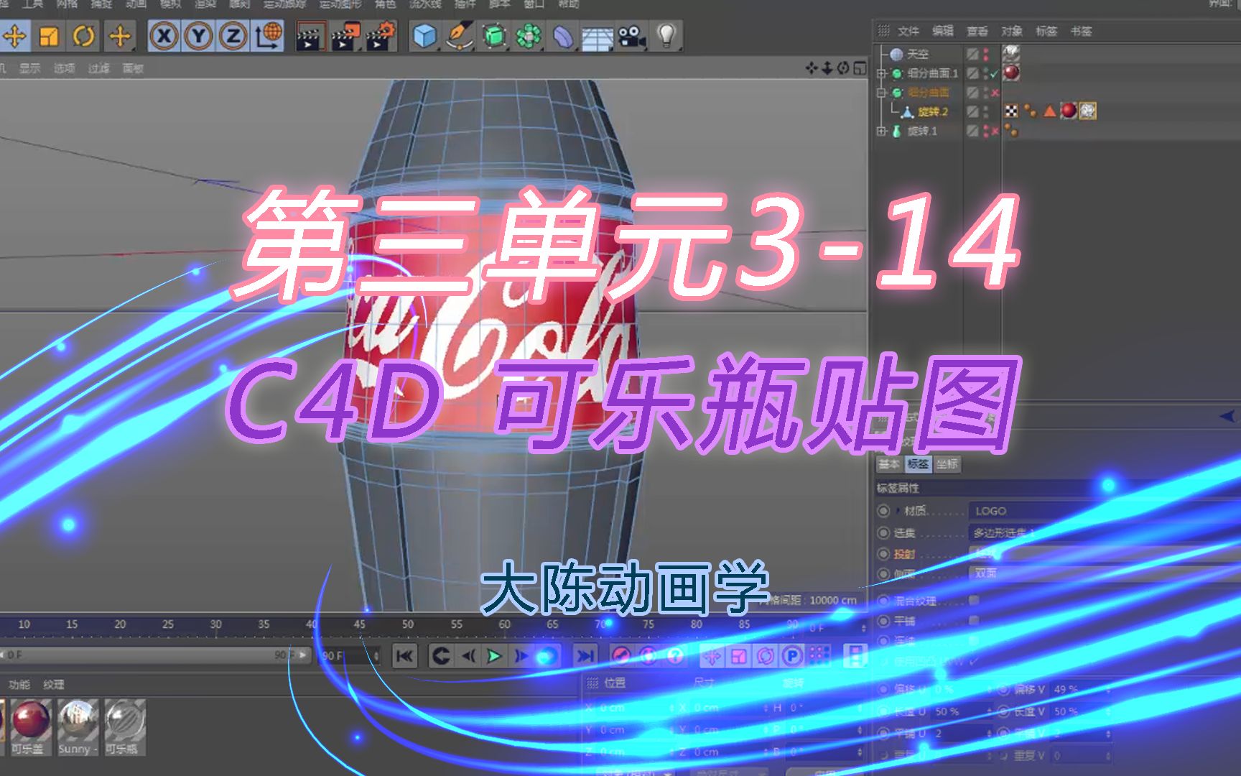The height and width of the screenshot is (776, 1241).
Task: Click the 偏移 V 49% field
Action: [x=1081, y=689]
